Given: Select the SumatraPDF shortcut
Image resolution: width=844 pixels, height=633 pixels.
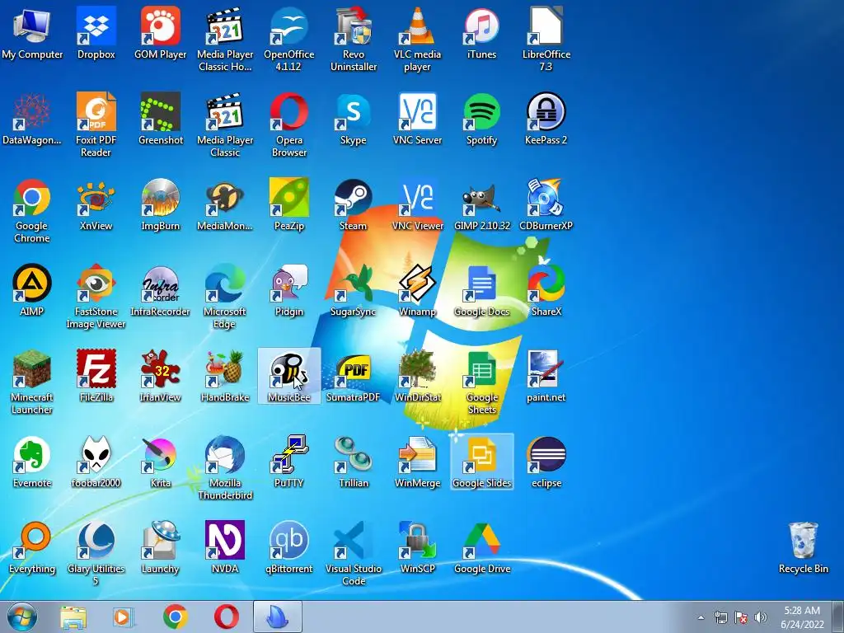Looking at the screenshot, I should tap(353, 376).
